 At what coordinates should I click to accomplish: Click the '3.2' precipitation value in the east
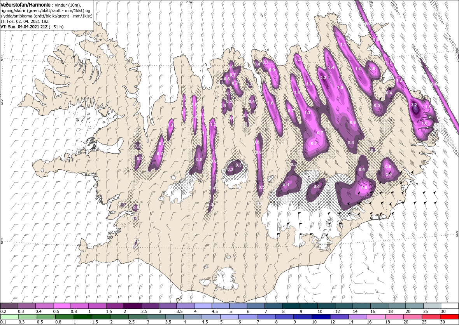click(x=414, y=105)
